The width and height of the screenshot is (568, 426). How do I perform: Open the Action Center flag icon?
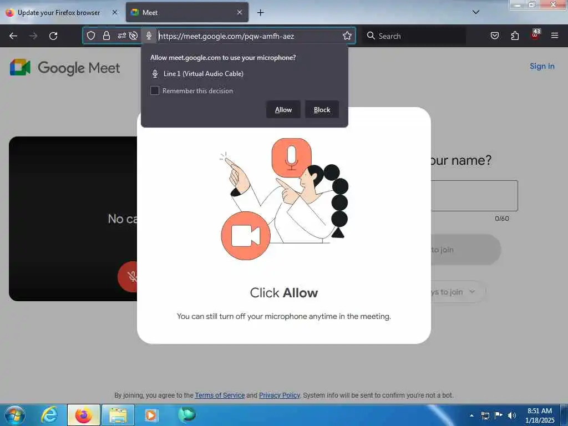click(x=499, y=415)
